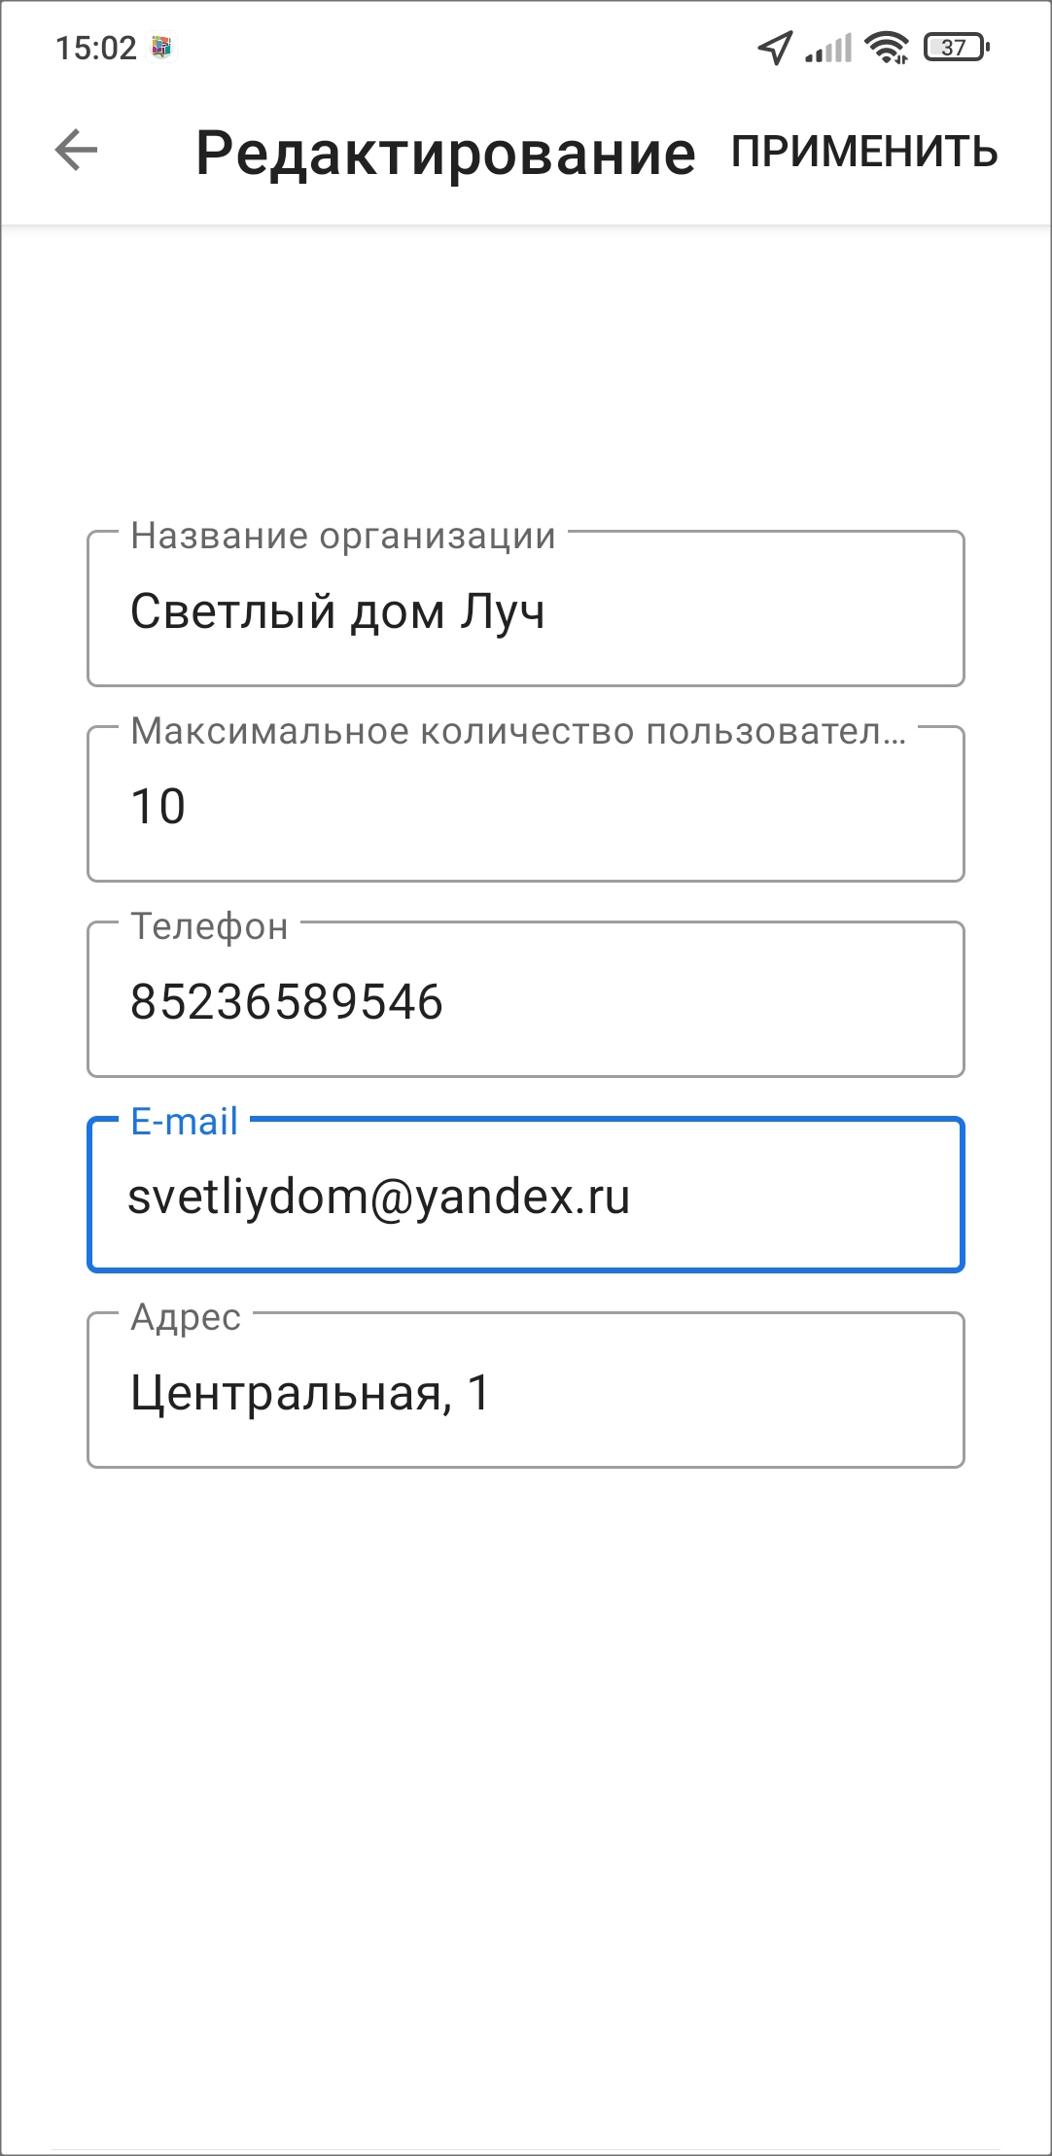
Task: Edit the maximum users count field
Action: pos(525,808)
